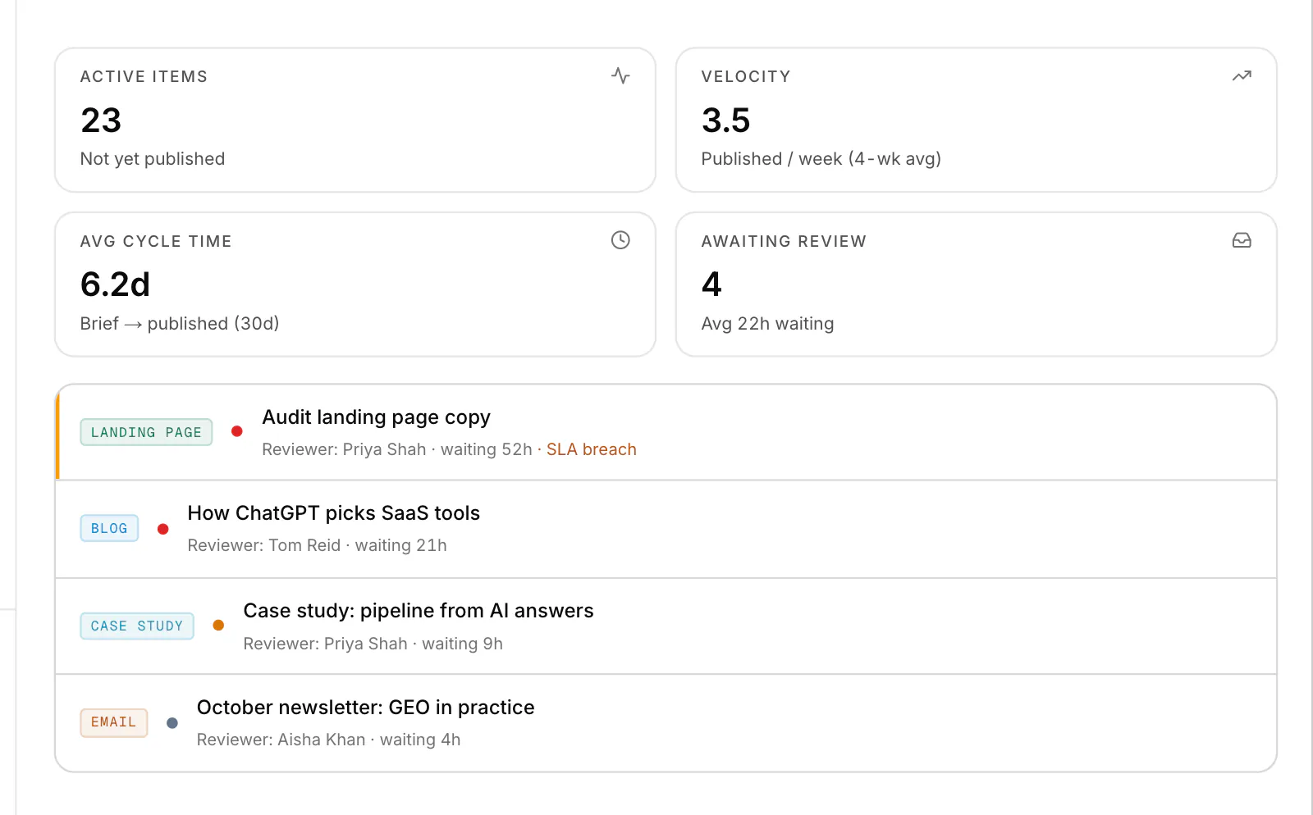Select the CASE STUDY tag
The height and width of the screenshot is (815, 1313).
click(x=137, y=626)
